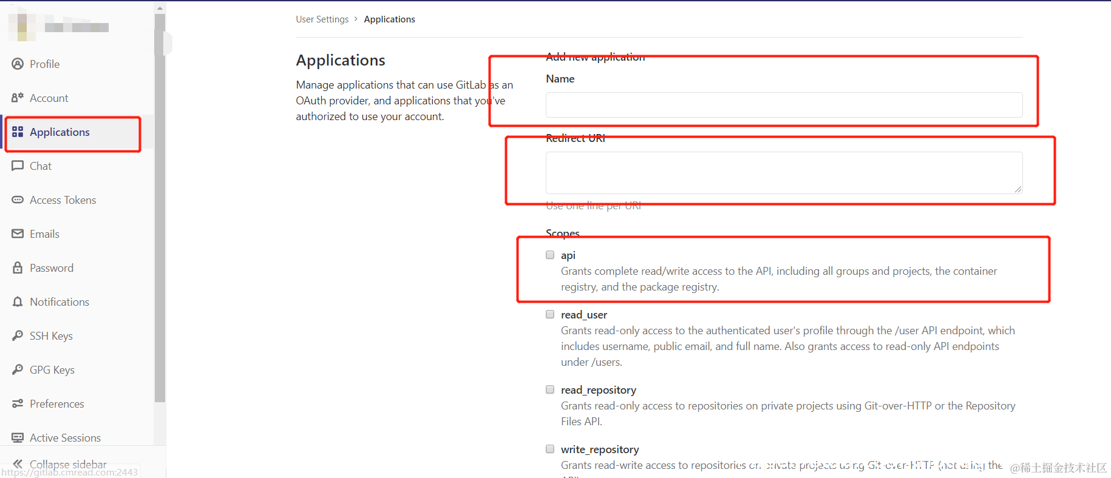This screenshot has width=1111, height=478.
Task: Open Active Sessions page
Action: (65, 438)
